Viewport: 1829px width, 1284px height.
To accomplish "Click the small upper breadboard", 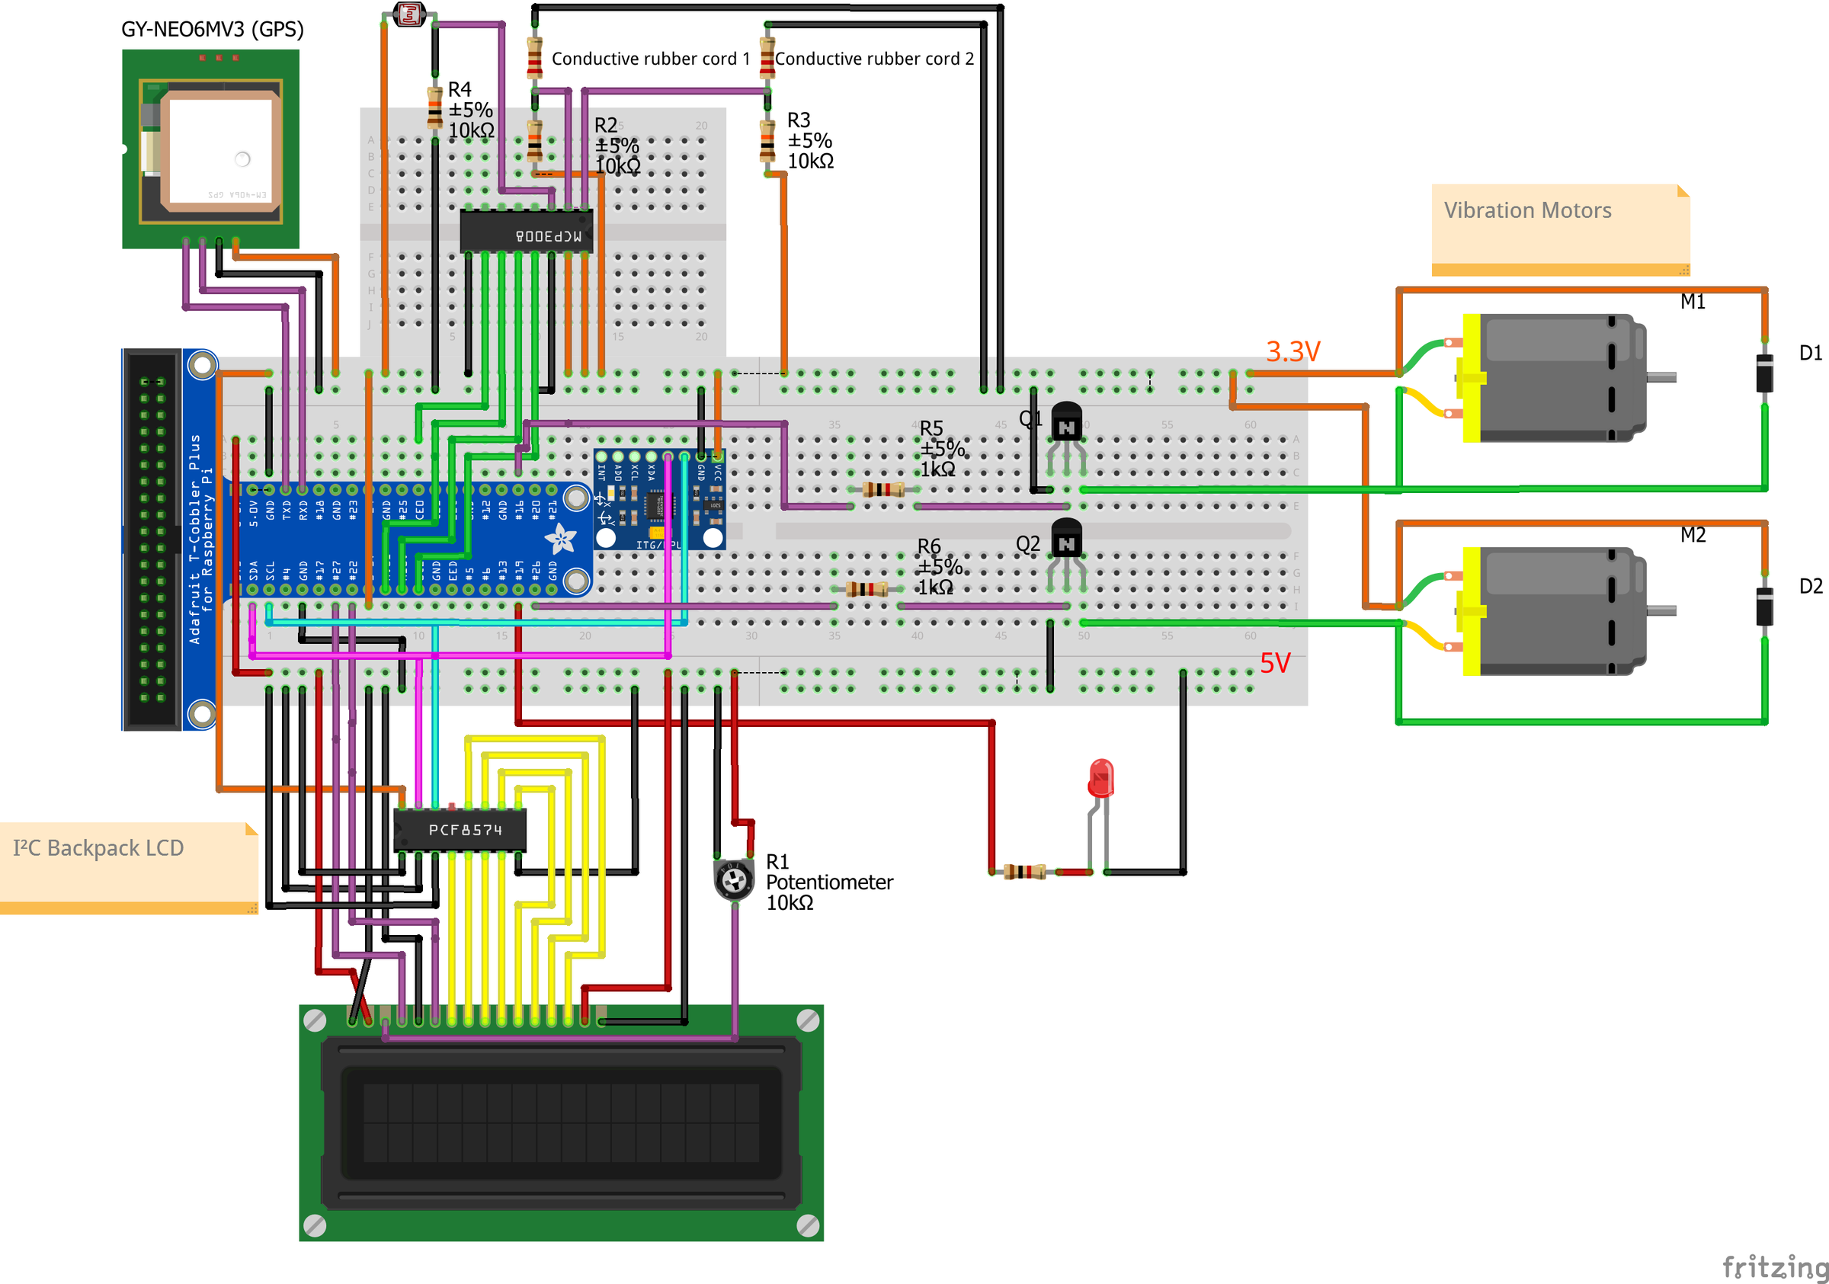I will [x=543, y=231].
